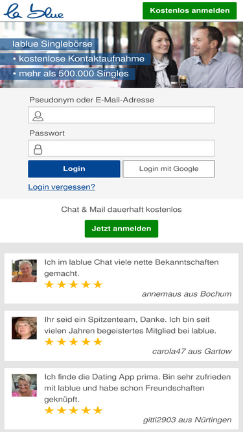Open the Login vergessen? link
The image size is (243, 432).
pos(62,187)
